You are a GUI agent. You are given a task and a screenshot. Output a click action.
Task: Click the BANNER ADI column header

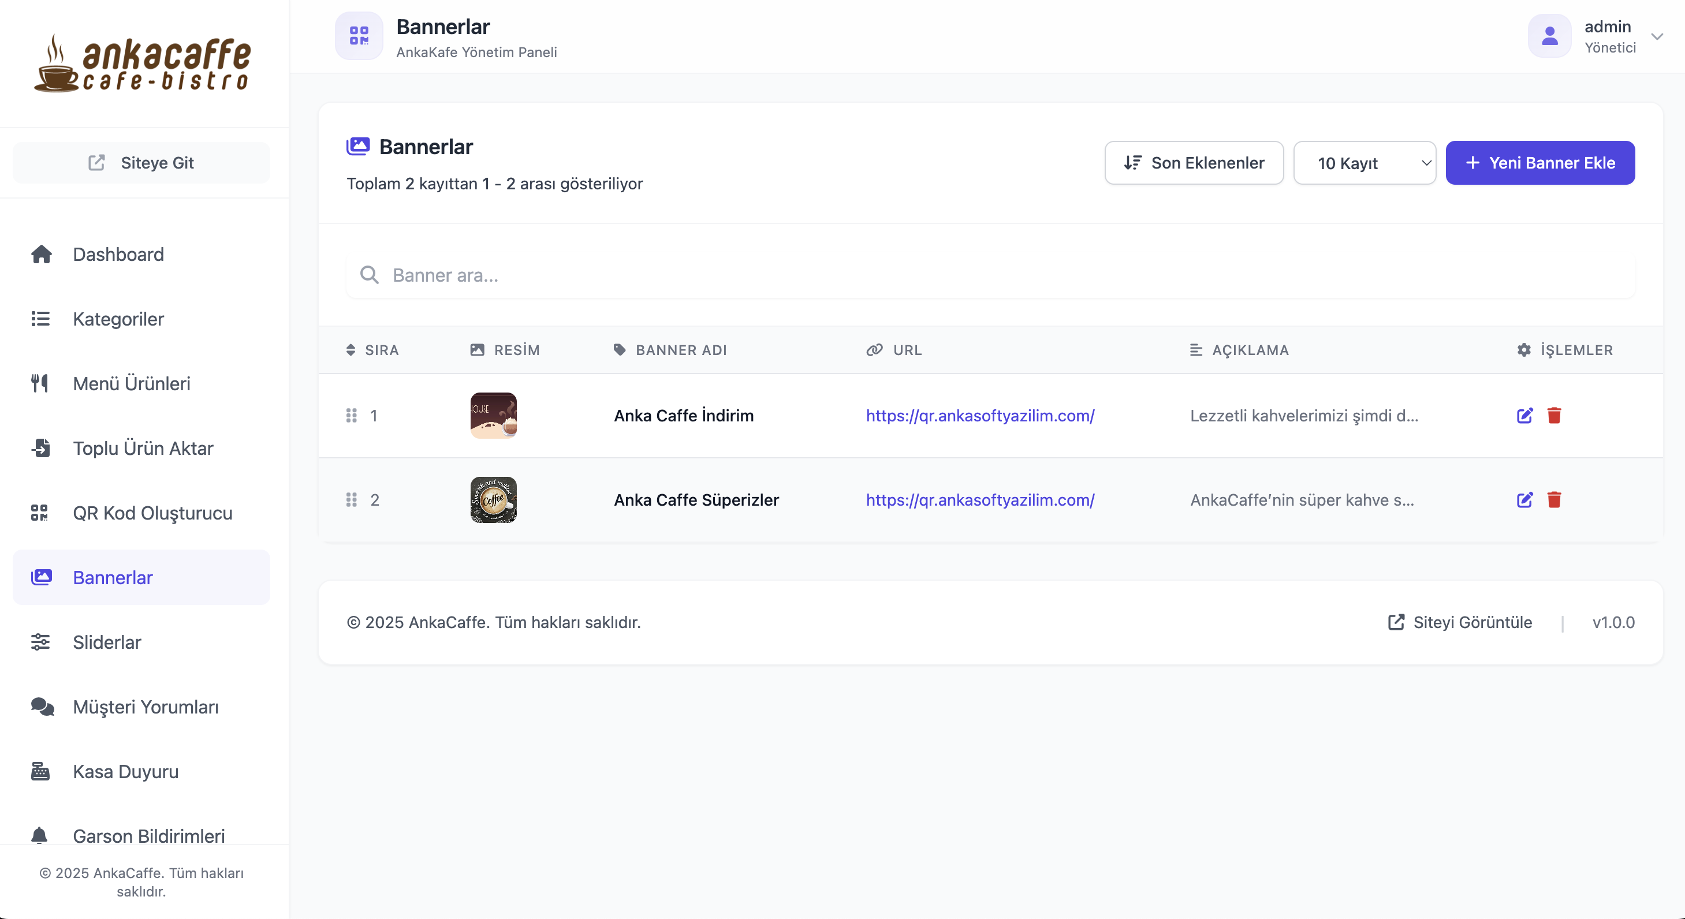click(x=670, y=350)
